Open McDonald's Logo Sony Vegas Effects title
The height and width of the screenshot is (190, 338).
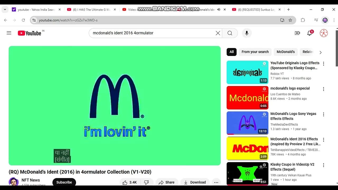tap(293, 116)
